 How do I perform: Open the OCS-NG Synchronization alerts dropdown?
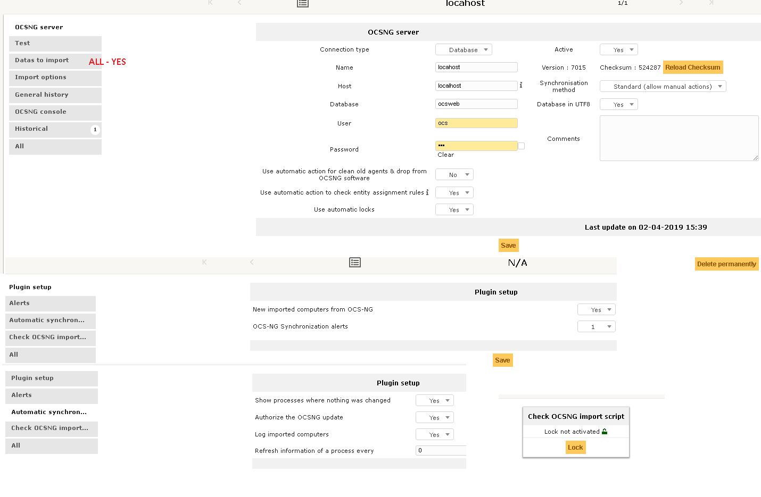pyautogui.click(x=596, y=326)
